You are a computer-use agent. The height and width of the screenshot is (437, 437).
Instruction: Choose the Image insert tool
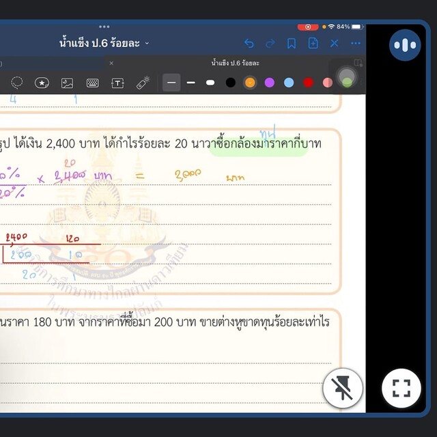click(67, 83)
